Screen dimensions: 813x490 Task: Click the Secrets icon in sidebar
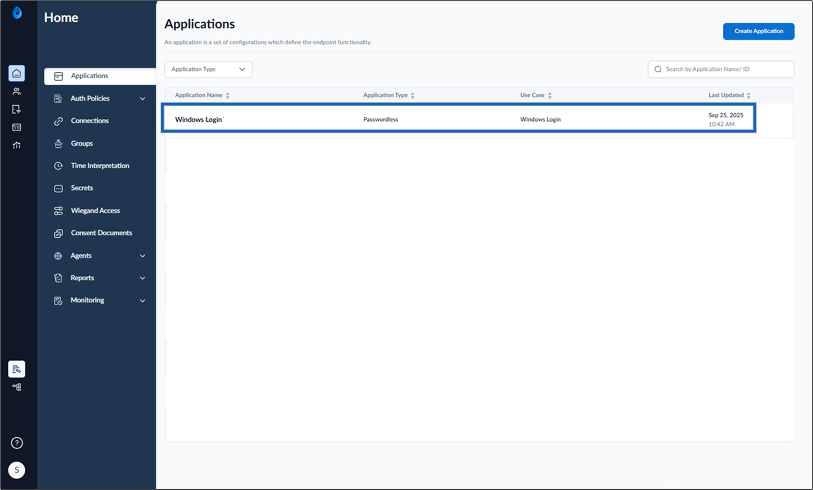(59, 188)
